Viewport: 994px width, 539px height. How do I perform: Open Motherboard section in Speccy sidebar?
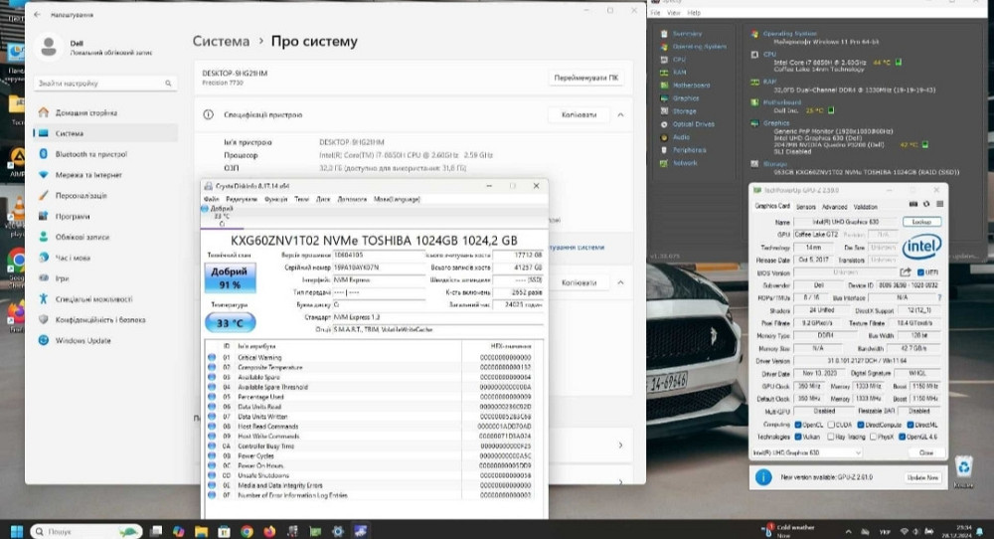pyautogui.click(x=691, y=85)
